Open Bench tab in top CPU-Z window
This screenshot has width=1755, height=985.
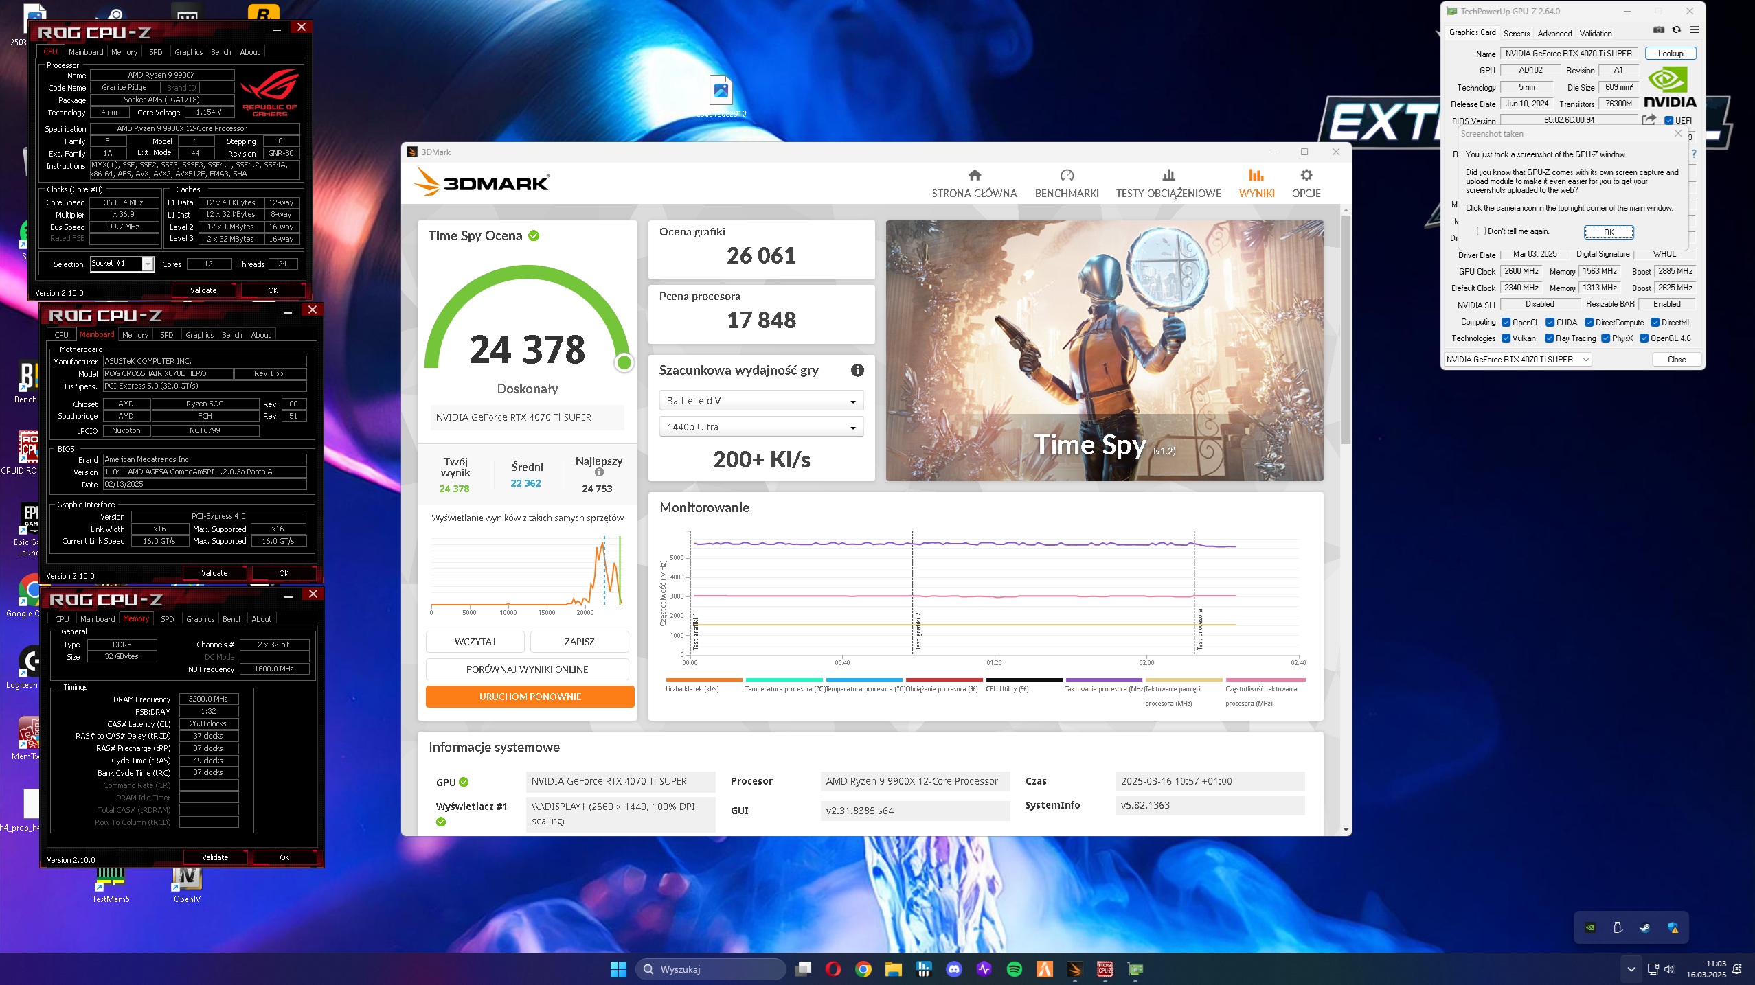tap(220, 52)
